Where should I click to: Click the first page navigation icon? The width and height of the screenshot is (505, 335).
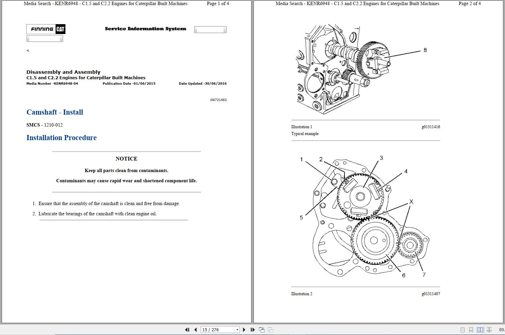[187, 330]
